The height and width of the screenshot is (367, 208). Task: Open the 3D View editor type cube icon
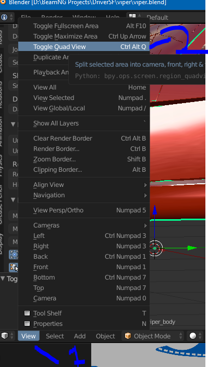coord(5,336)
